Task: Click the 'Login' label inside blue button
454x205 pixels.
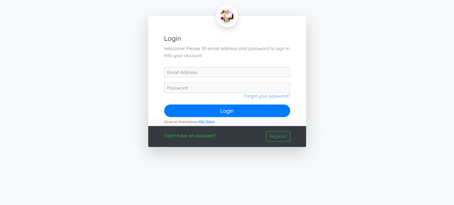Action: (x=227, y=111)
